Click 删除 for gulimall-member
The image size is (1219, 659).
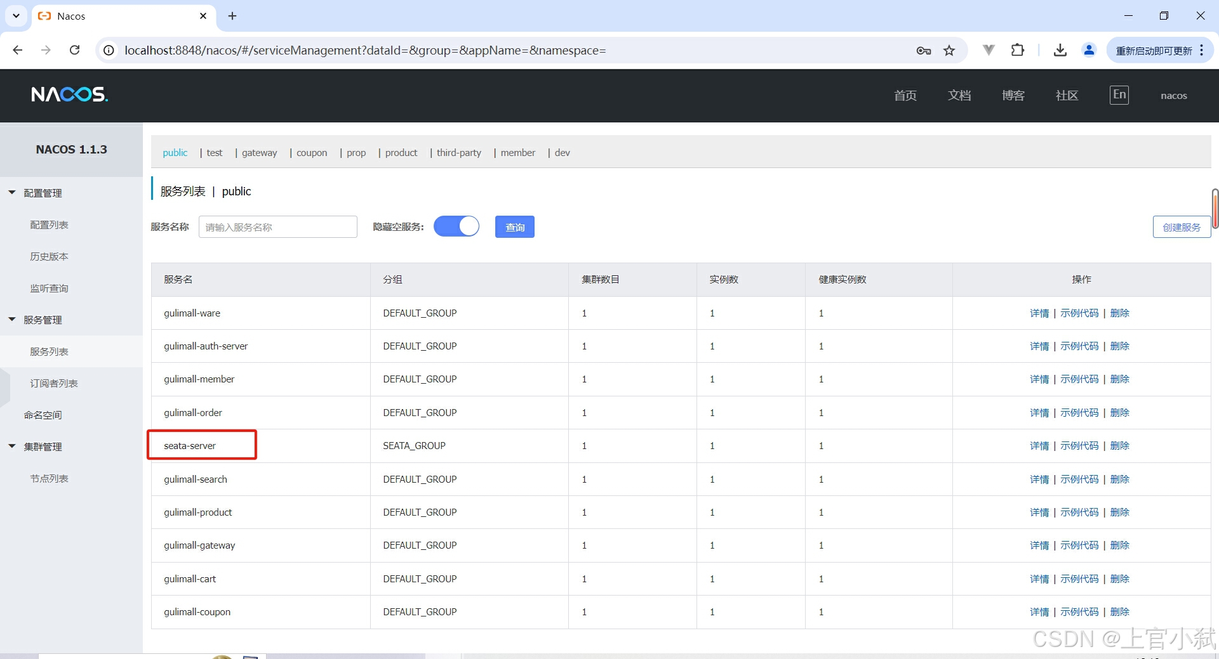pyautogui.click(x=1120, y=379)
